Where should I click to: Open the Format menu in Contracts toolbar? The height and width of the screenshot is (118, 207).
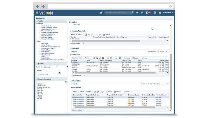(x=87, y=58)
